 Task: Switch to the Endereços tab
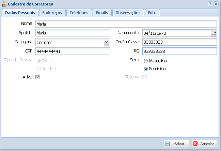tap(52, 13)
